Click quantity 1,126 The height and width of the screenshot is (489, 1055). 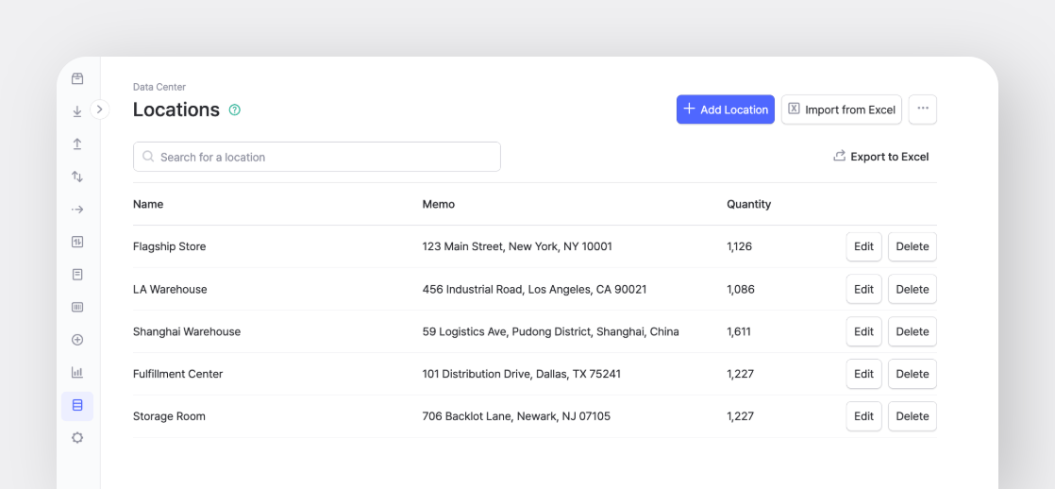740,246
